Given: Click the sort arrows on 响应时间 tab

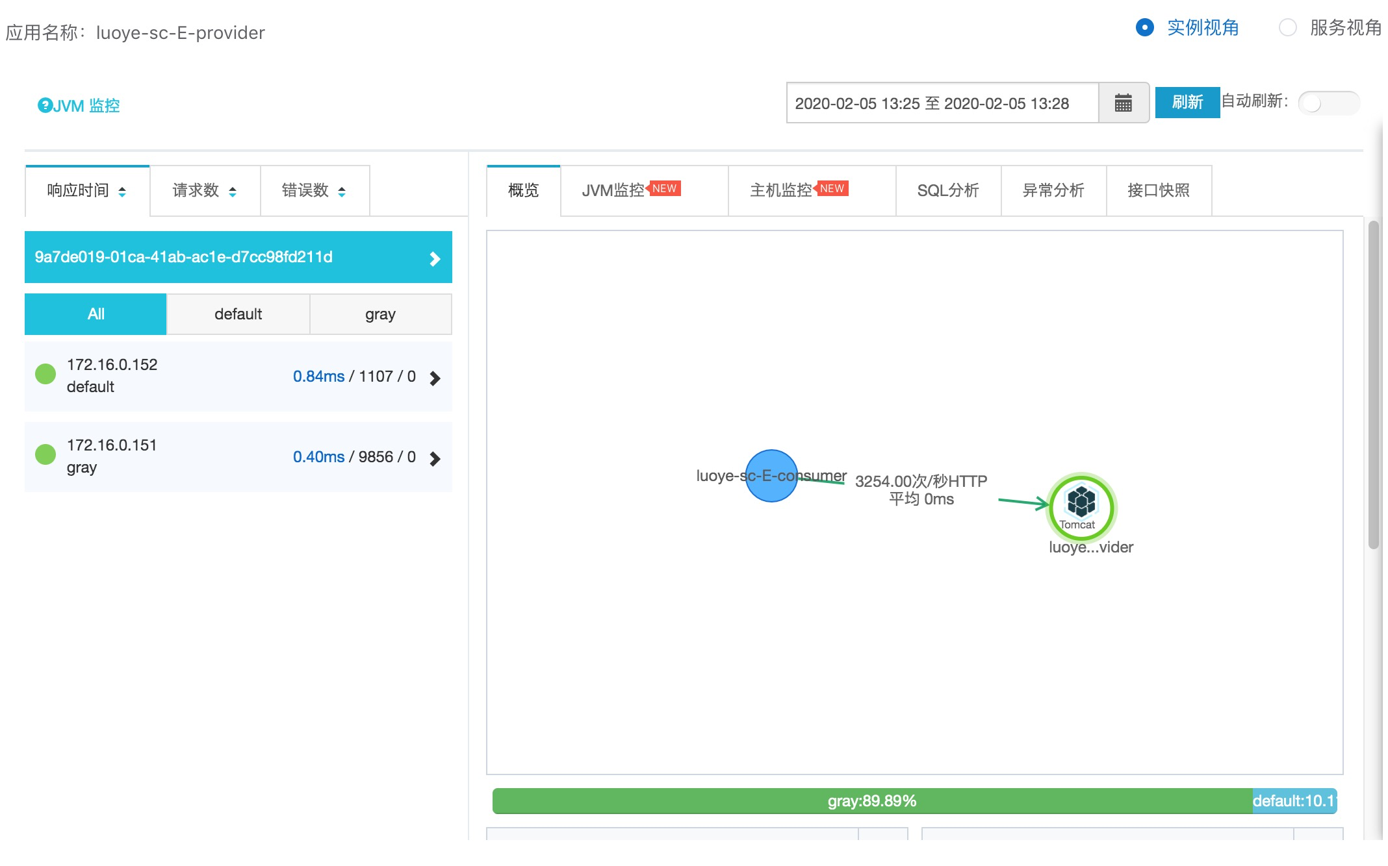Looking at the screenshot, I should coord(122,191).
